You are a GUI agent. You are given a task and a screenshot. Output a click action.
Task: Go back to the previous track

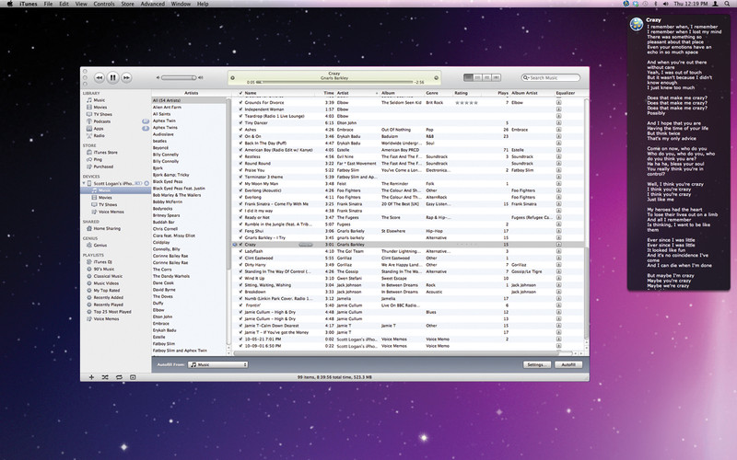99,78
